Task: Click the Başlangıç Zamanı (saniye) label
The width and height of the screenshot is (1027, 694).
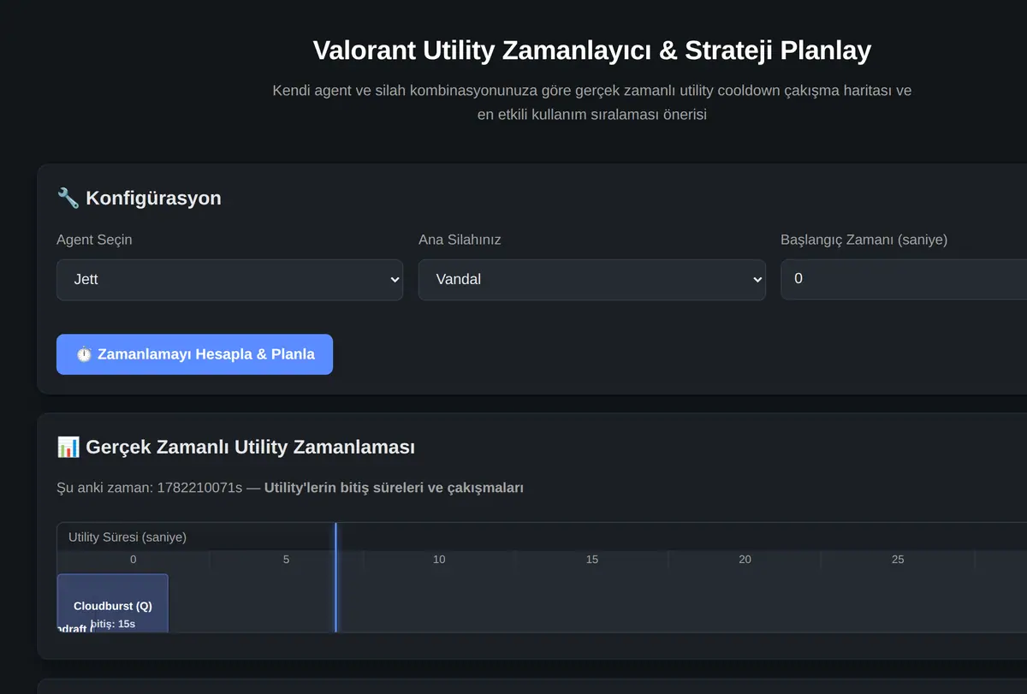Action: pyautogui.click(x=864, y=240)
